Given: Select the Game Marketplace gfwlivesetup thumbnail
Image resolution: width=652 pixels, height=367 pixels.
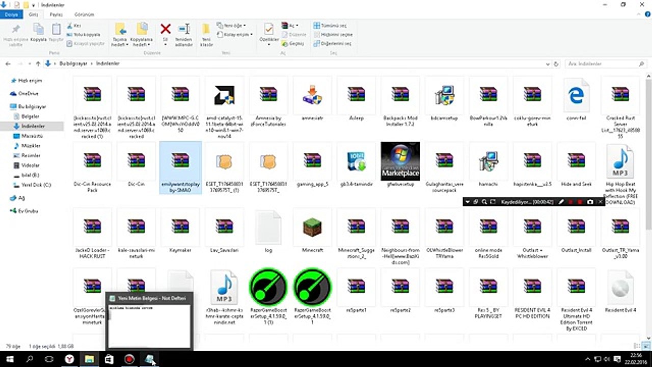Looking at the screenshot, I should 400,161.
